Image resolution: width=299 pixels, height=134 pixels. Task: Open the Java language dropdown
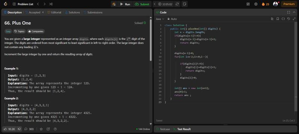coord(160,19)
